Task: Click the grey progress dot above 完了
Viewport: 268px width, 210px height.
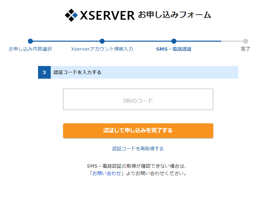Action: [246, 41]
